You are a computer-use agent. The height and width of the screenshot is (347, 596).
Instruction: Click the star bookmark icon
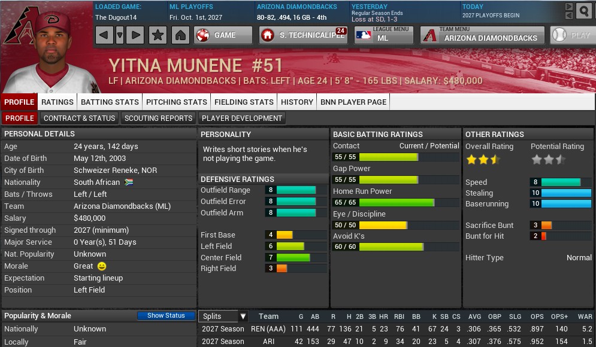pyautogui.click(x=158, y=35)
